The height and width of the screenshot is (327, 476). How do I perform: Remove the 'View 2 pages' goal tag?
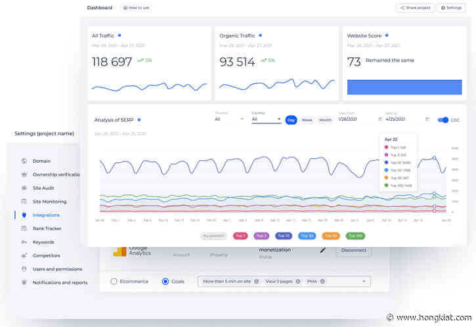(298, 282)
